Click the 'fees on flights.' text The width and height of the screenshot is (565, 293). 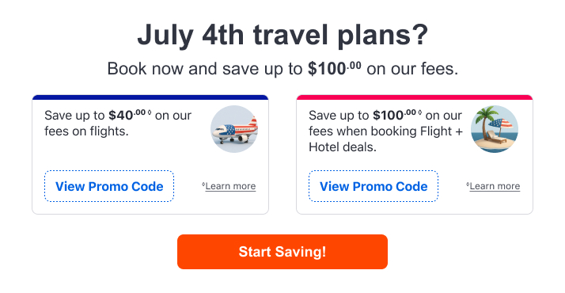(86, 131)
